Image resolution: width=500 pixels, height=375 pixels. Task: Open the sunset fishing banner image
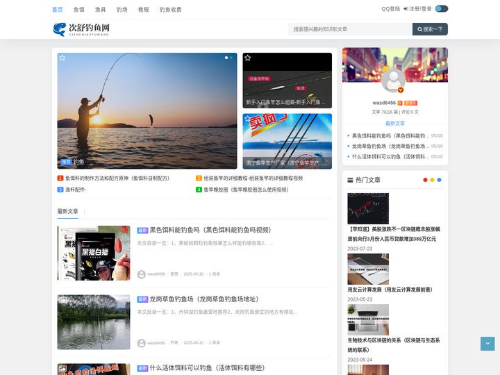(x=147, y=110)
